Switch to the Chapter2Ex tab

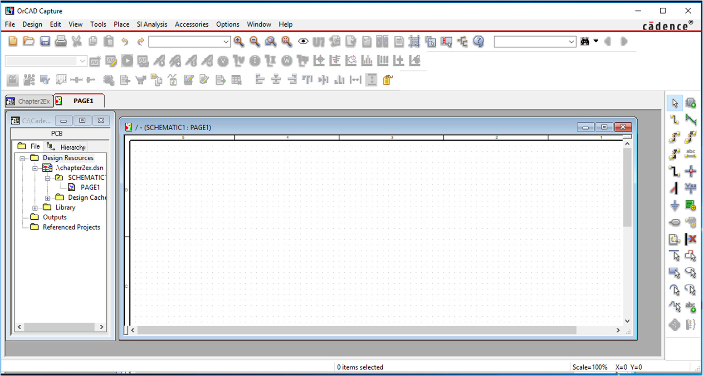[29, 101]
